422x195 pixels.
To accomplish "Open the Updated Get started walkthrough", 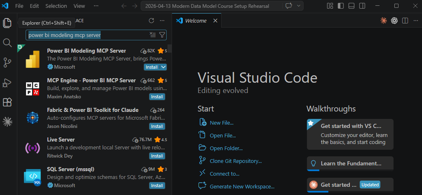I will click(x=350, y=185).
